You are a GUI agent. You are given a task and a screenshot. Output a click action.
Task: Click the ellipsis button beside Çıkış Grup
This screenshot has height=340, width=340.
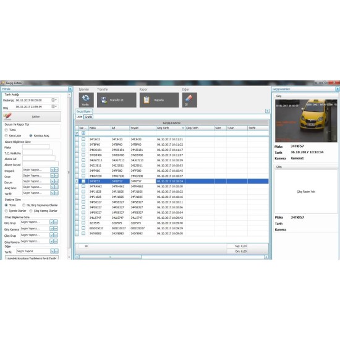click(56, 235)
